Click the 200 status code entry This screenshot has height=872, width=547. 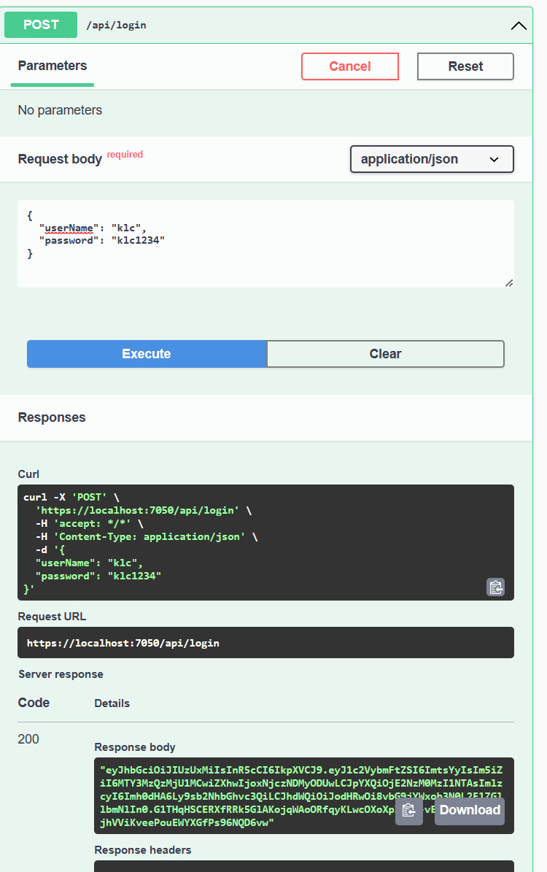tap(28, 739)
